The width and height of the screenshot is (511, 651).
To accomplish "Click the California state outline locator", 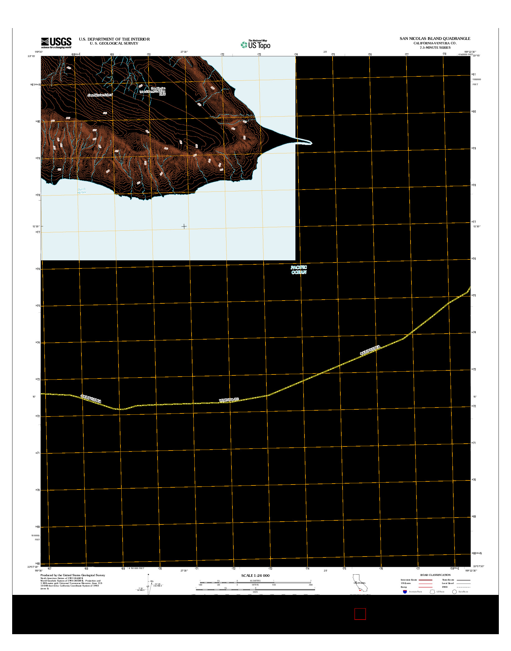I will [x=360, y=583].
